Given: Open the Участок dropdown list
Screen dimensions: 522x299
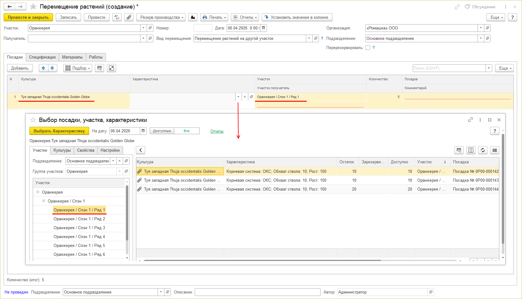Looking at the screenshot, I should point(144,28).
